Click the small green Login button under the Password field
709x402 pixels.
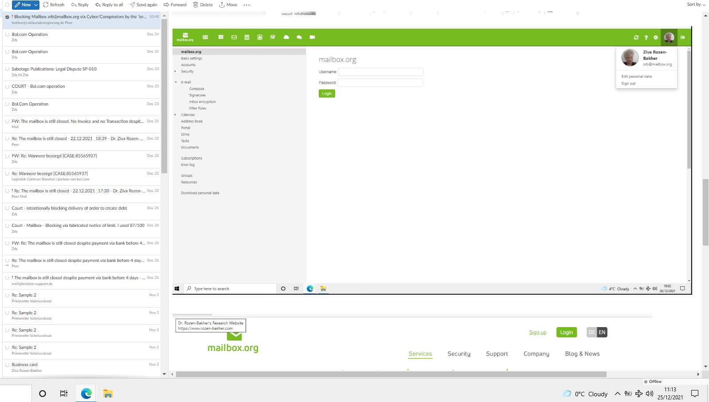point(327,94)
